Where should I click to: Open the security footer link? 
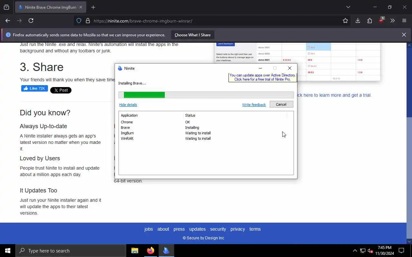tap(218, 229)
